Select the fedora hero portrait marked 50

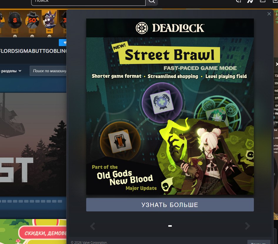pyautogui.click(x=32, y=20)
